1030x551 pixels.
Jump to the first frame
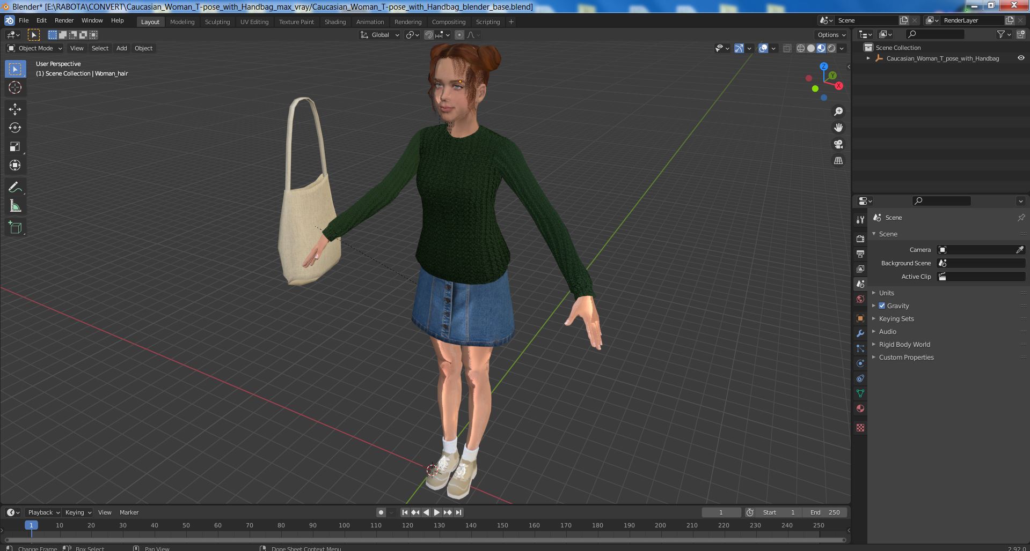(405, 512)
